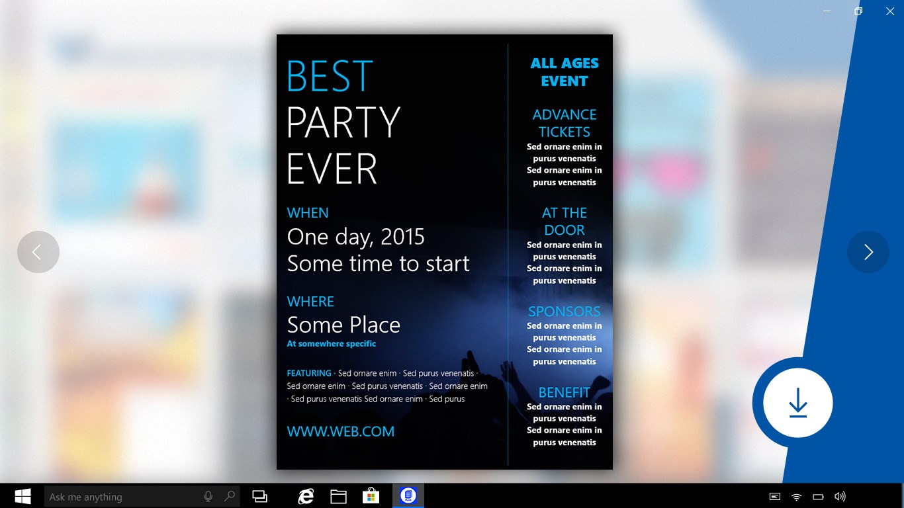The height and width of the screenshot is (508, 904).
Task: Launch Internet Explorer from the taskbar
Action: point(306,496)
